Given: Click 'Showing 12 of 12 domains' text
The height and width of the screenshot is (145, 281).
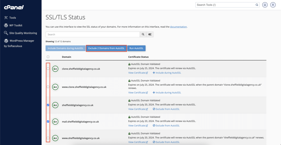Looking at the screenshot, I should pyautogui.click(x=58, y=41).
